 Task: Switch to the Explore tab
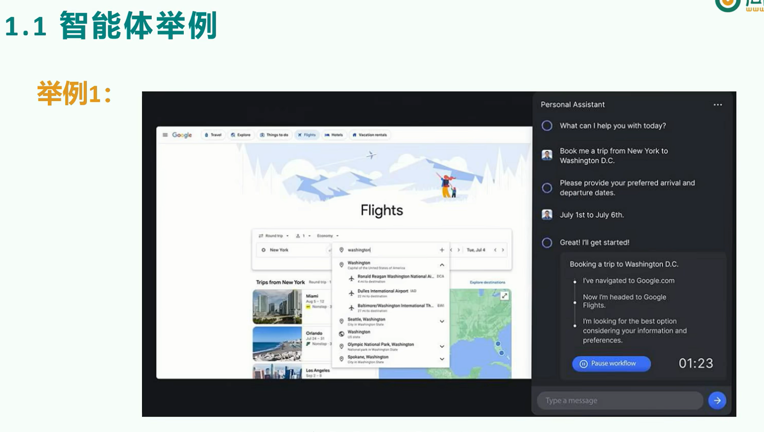(x=241, y=135)
